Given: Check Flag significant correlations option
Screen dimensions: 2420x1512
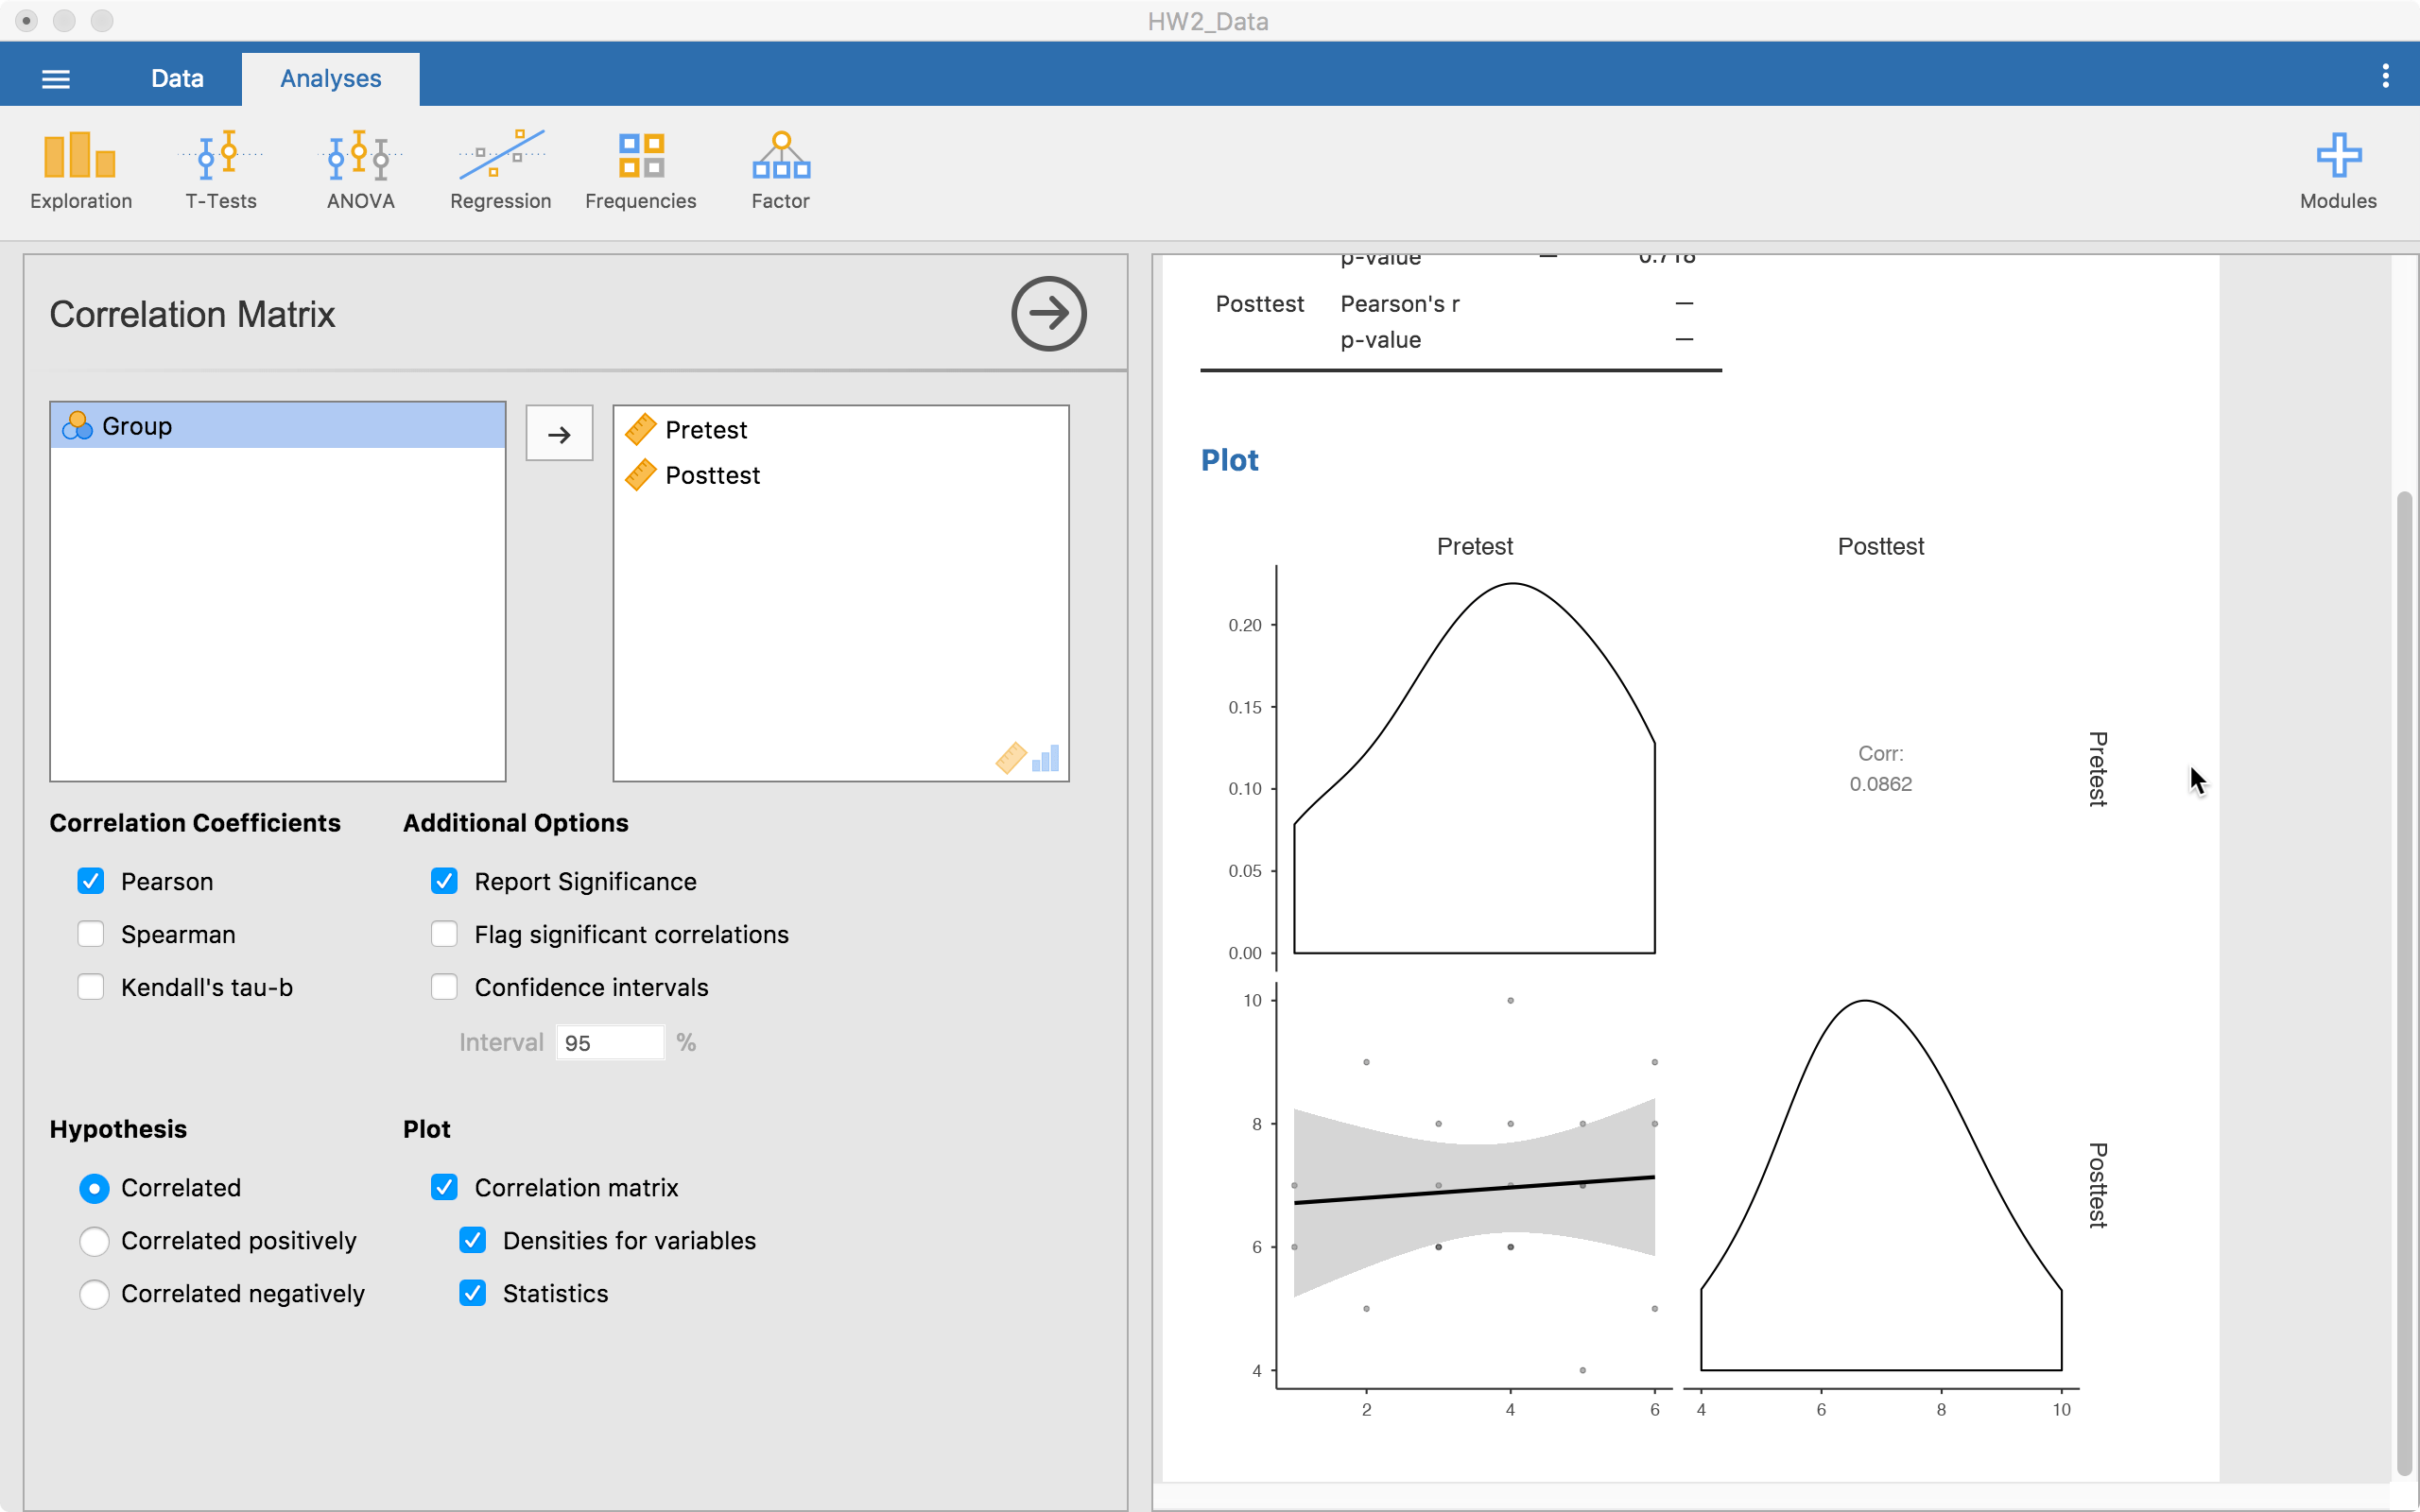Looking at the screenshot, I should coord(444,933).
